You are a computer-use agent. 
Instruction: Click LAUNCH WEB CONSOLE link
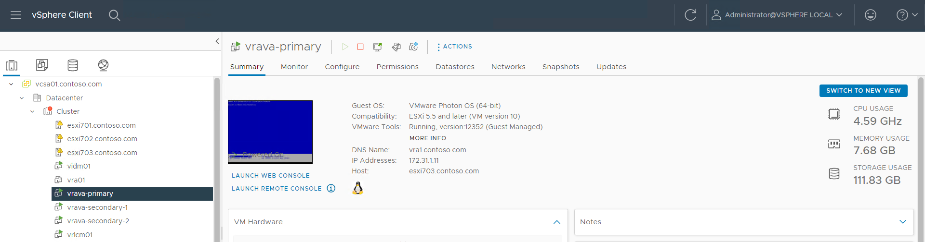pos(271,176)
